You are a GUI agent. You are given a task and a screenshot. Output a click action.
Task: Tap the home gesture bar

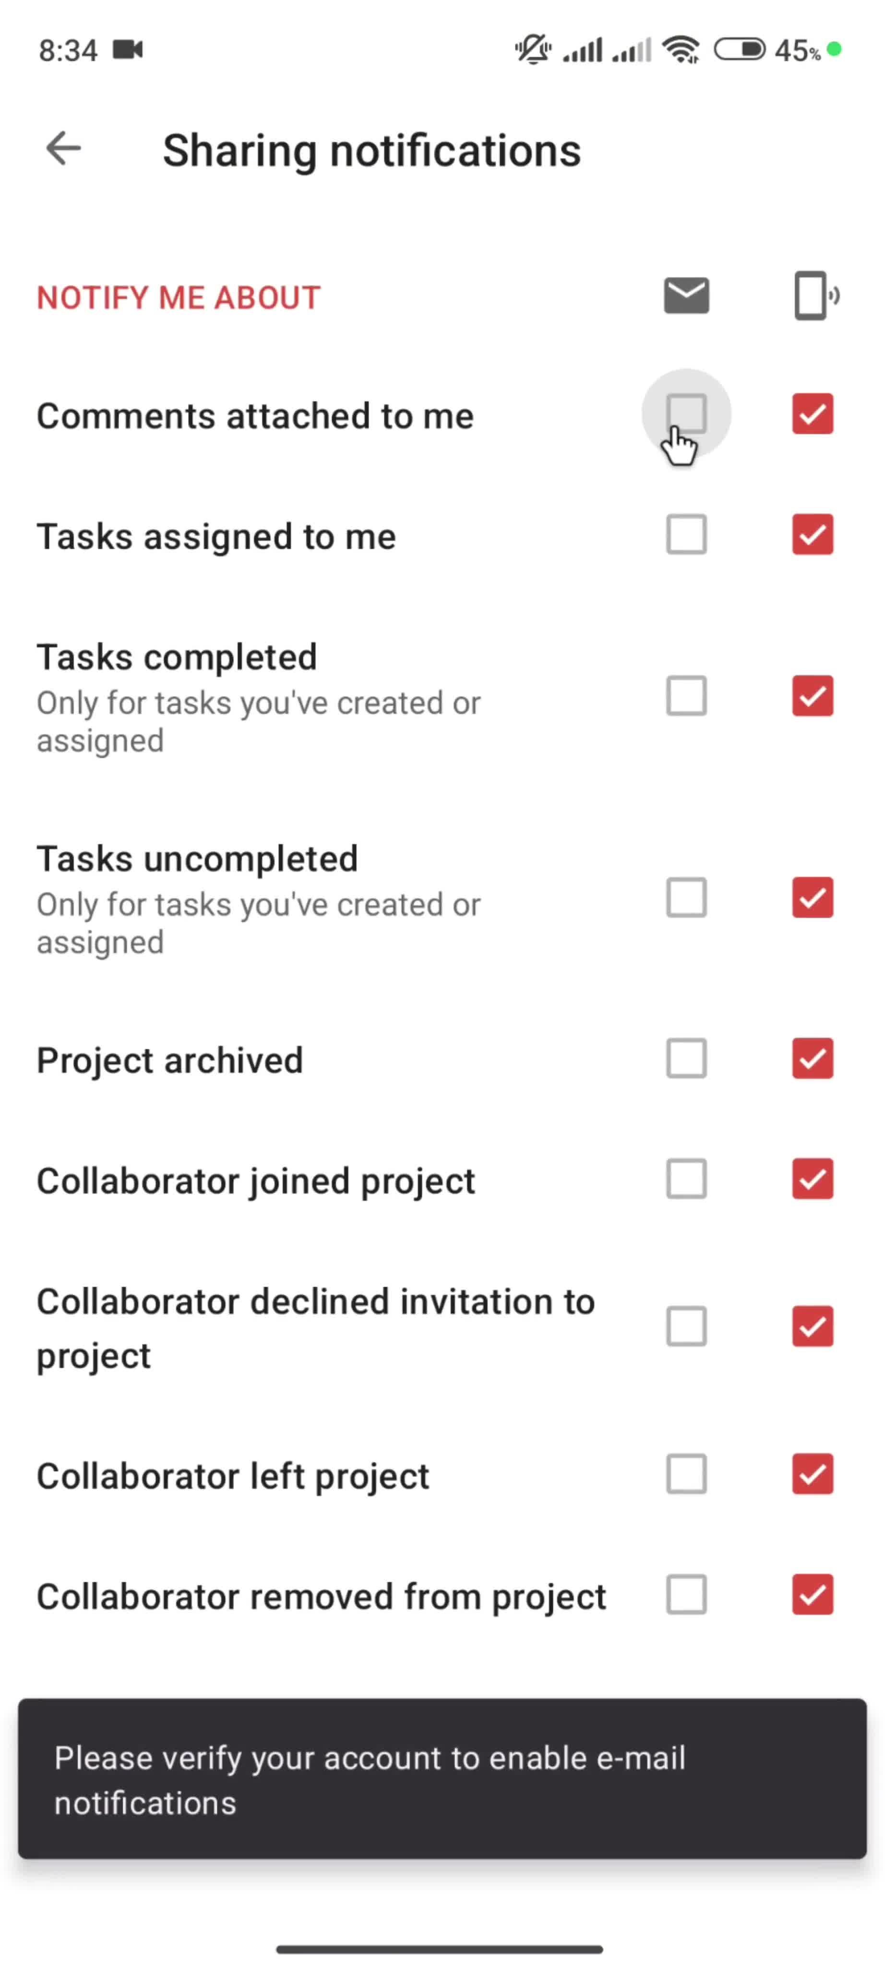[440, 1949]
